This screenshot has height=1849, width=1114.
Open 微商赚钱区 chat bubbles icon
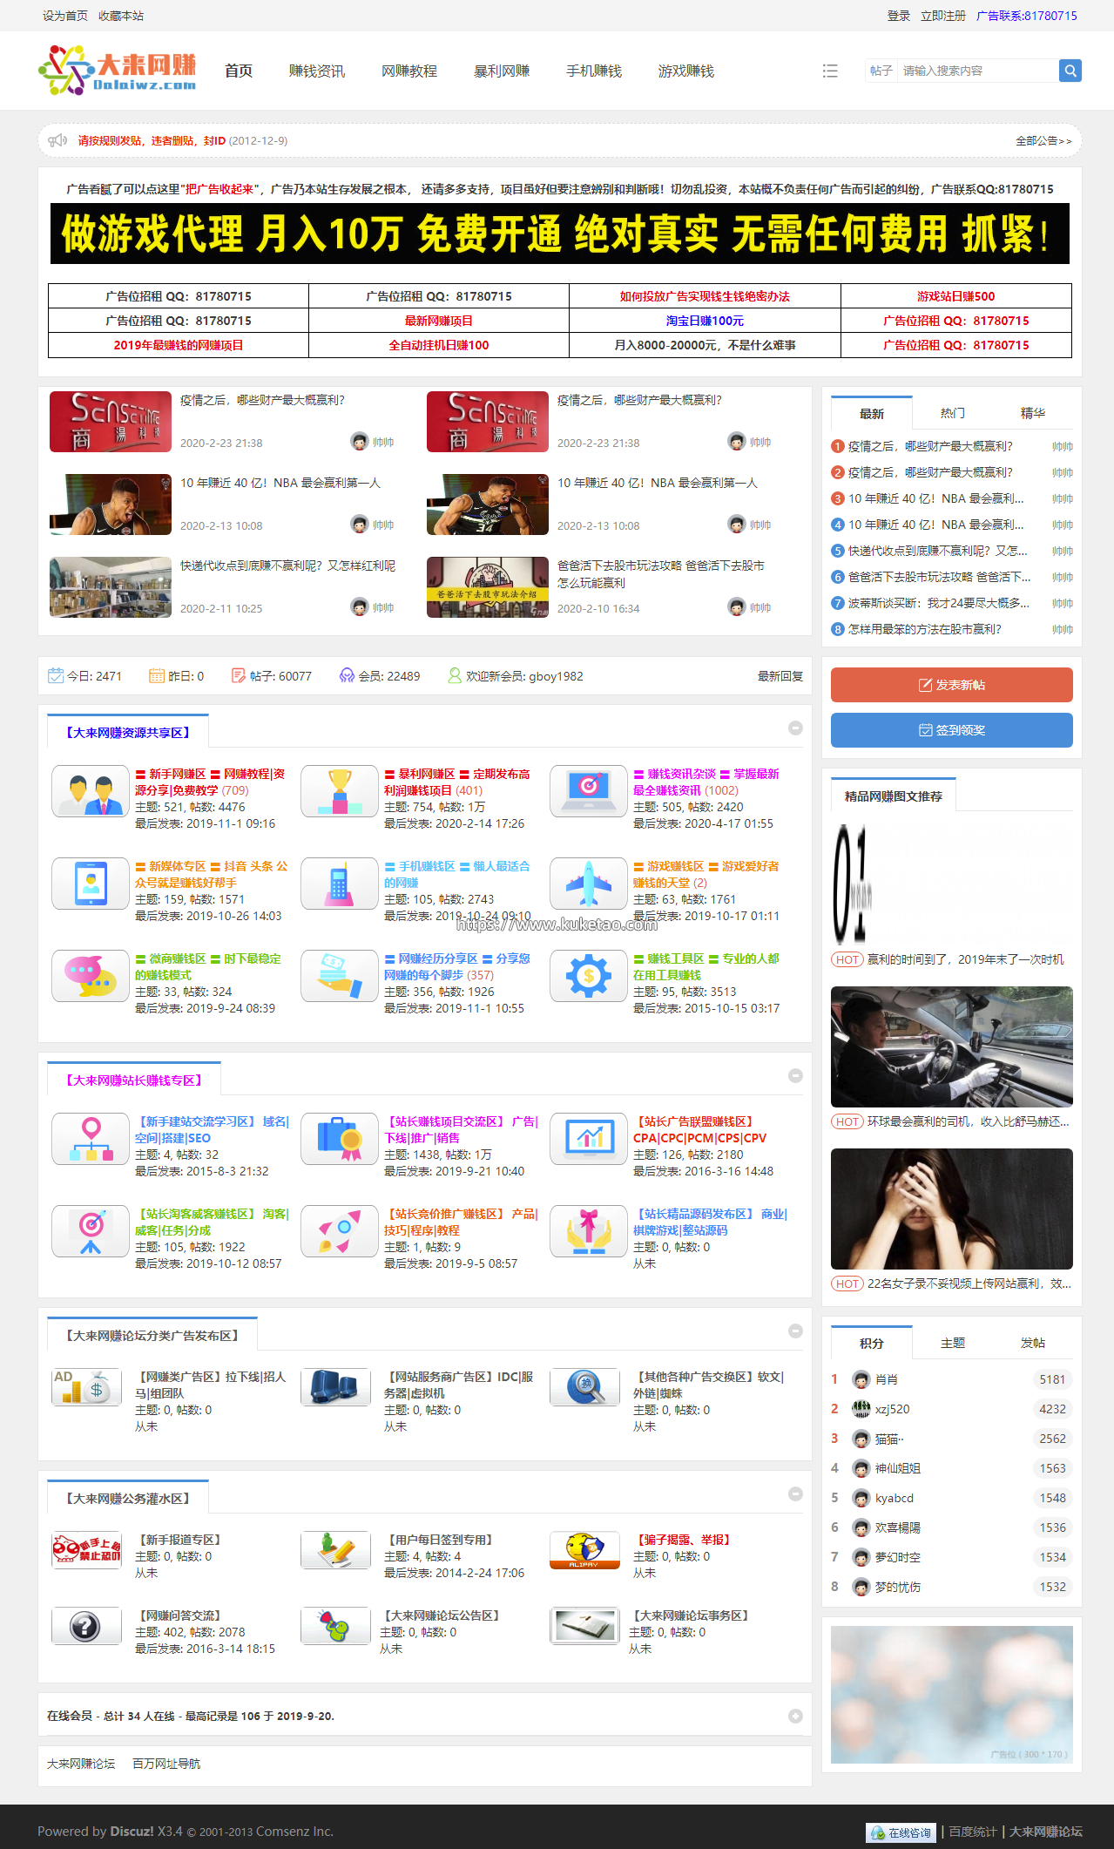[91, 975]
